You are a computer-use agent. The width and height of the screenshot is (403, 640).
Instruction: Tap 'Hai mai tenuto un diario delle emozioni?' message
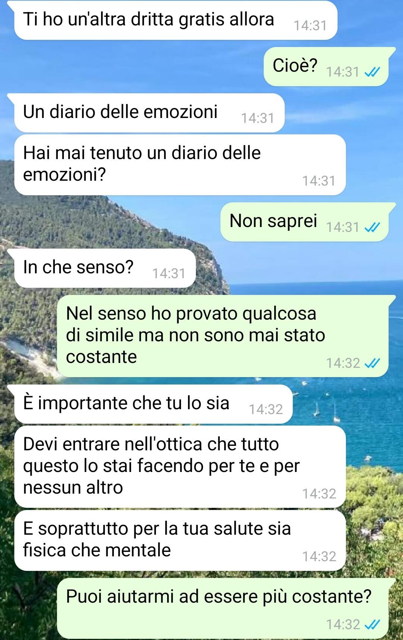[x=180, y=165]
